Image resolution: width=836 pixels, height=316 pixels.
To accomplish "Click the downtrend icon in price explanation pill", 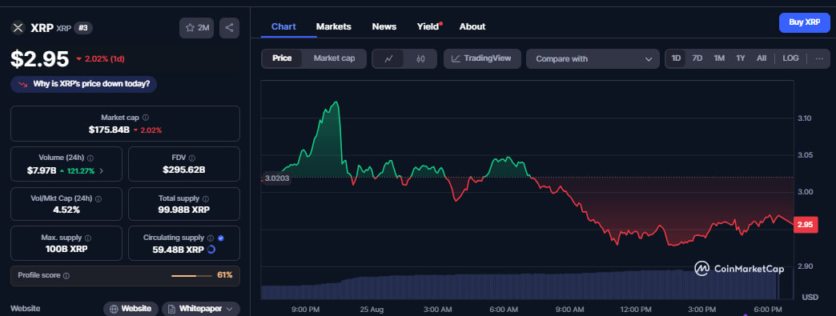I will pyautogui.click(x=23, y=84).
